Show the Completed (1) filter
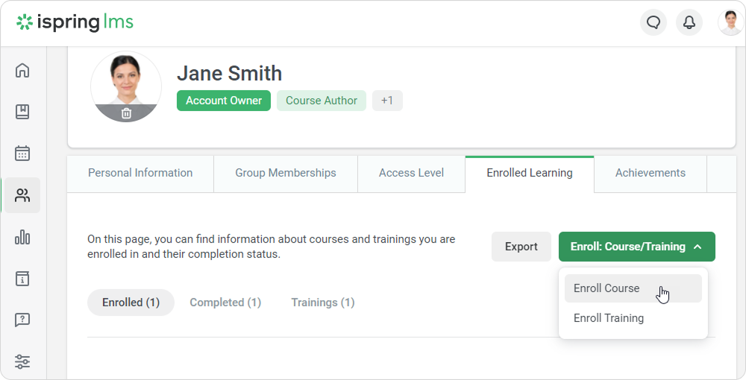Viewport: 746px width, 380px height. 225,303
